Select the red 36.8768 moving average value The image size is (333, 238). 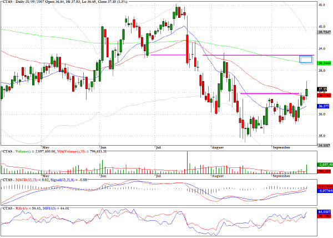(324, 95)
